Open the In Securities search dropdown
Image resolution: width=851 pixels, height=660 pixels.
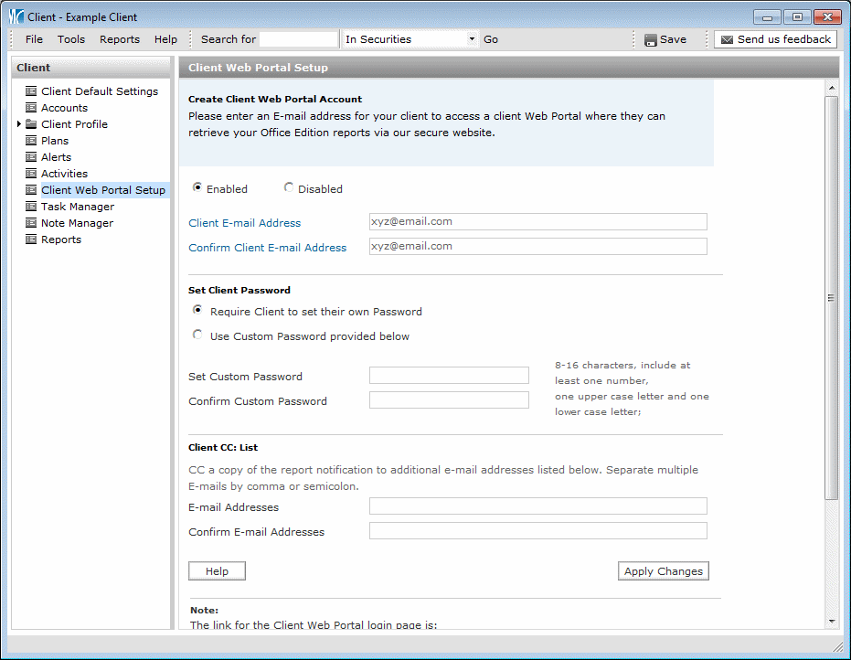click(x=472, y=39)
